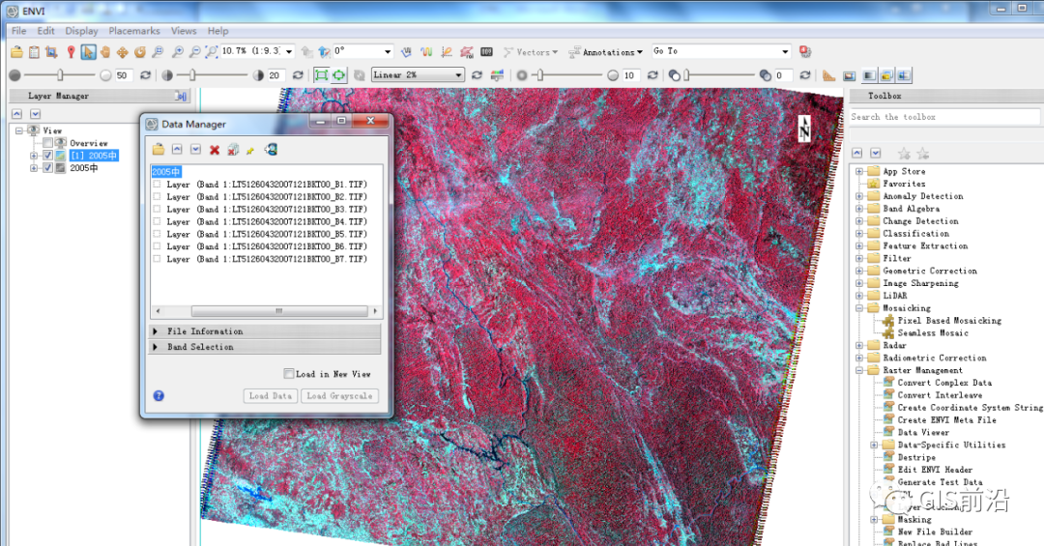Click the Zoom out magnifier icon
Image resolution: width=1044 pixels, height=546 pixels.
195,52
